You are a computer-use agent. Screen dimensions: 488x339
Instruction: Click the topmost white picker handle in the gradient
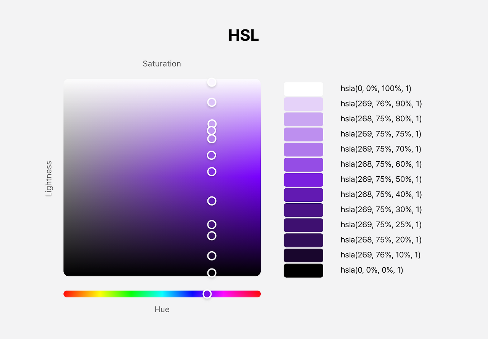point(212,82)
